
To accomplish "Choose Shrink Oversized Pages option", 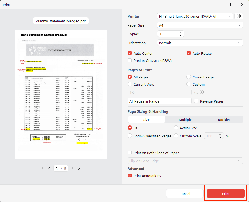I will tap(130, 136).
